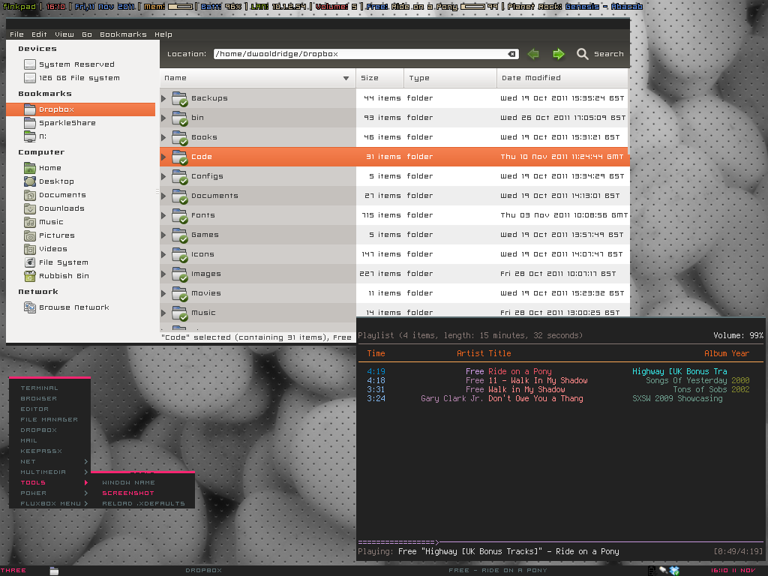Click the Name column sort arrow
The image size is (768, 576).
point(346,78)
